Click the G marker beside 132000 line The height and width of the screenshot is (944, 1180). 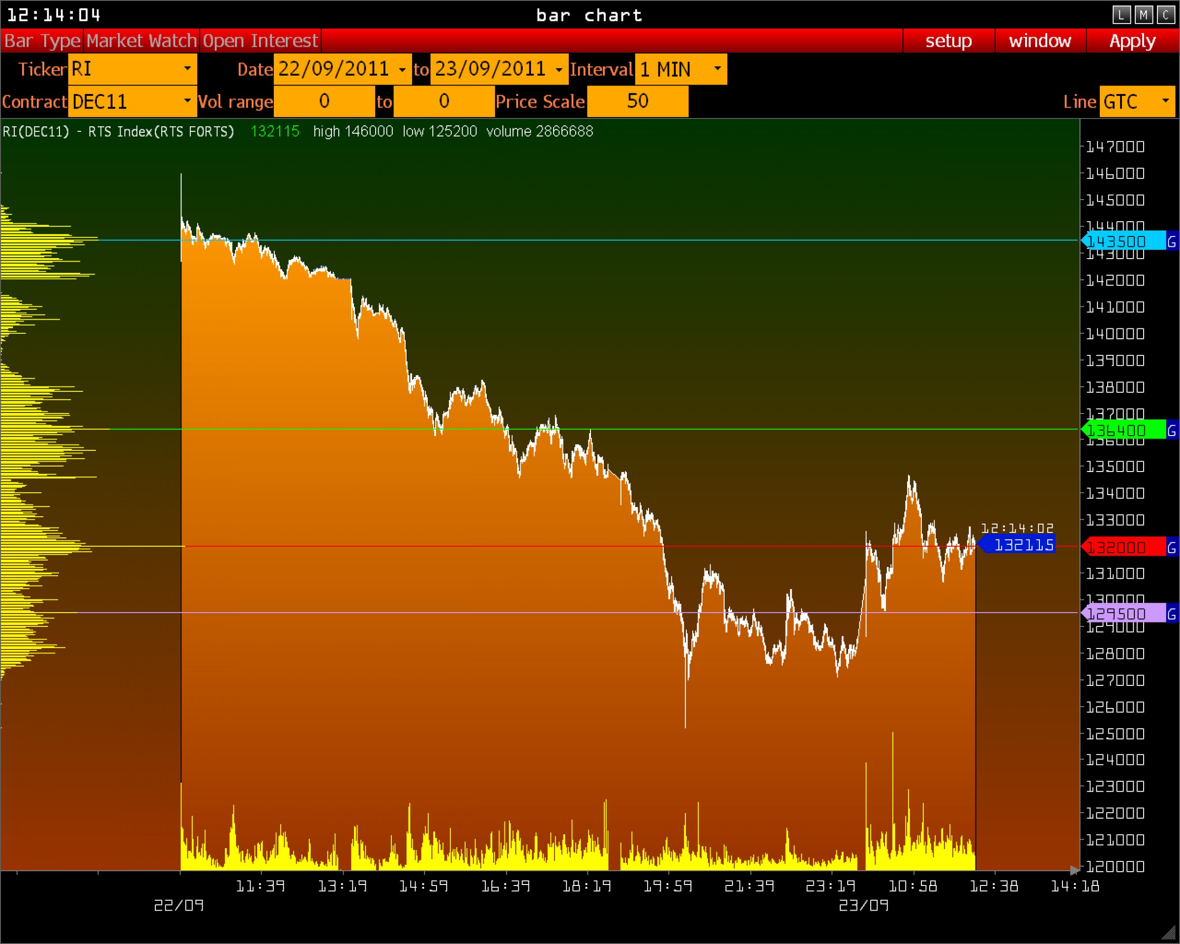[x=1172, y=547]
